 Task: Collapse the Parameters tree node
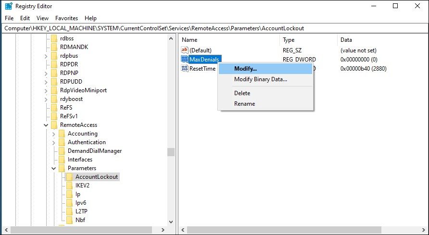point(54,168)
